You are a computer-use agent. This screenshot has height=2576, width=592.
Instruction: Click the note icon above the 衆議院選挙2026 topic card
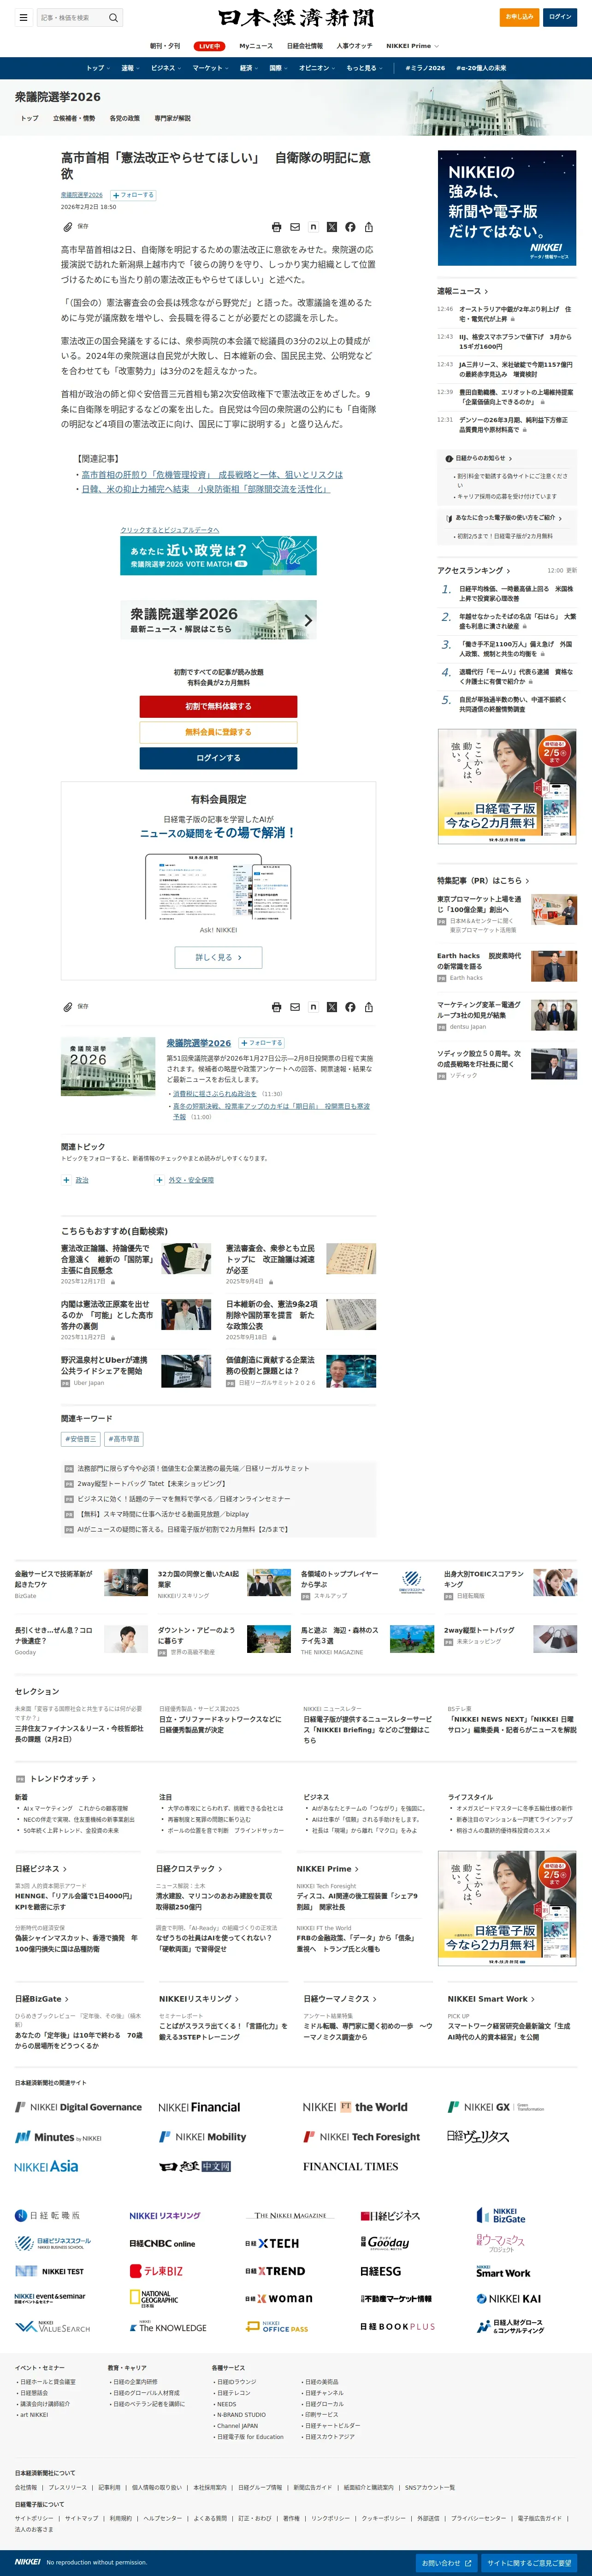tap(314, 1007)
